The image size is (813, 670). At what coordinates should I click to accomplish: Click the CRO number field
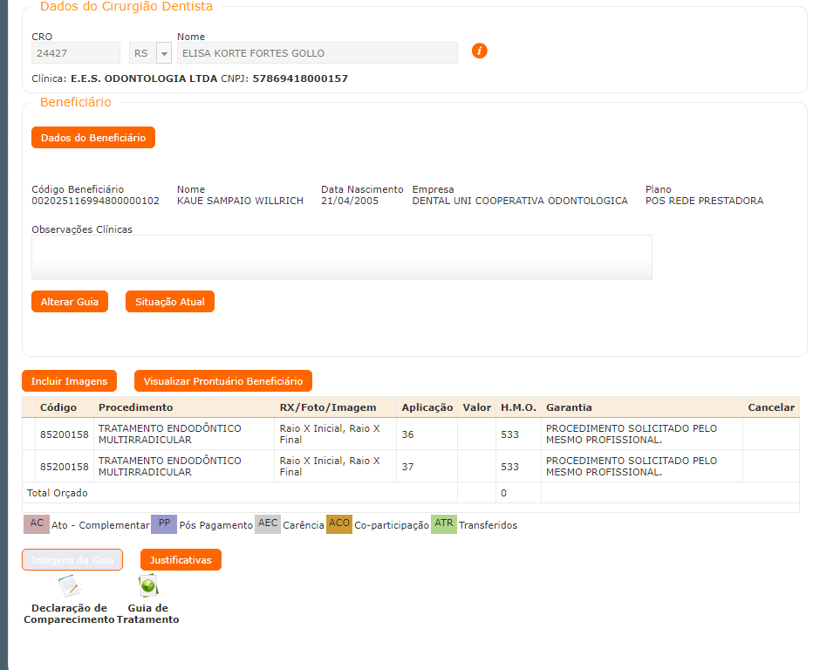click(x=76, y=53)
